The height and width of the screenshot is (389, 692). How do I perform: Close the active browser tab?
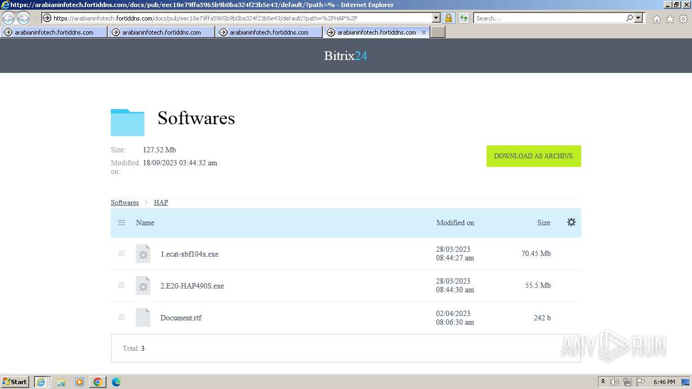(x=424, y=32)
